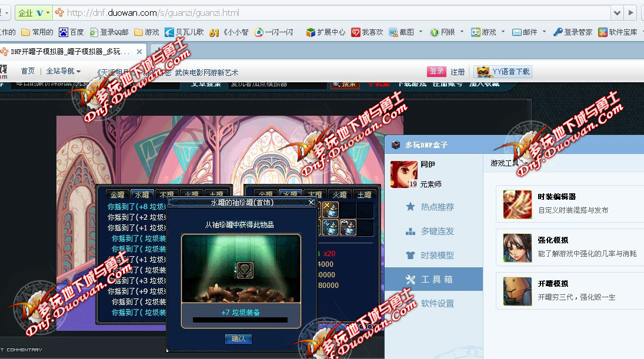Open the 扩展中心 cube icon
The image size is (644, 359).
(x=311, y=32)
